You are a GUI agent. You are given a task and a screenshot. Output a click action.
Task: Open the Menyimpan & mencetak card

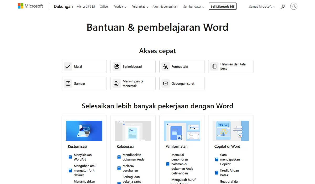[133, 83]
